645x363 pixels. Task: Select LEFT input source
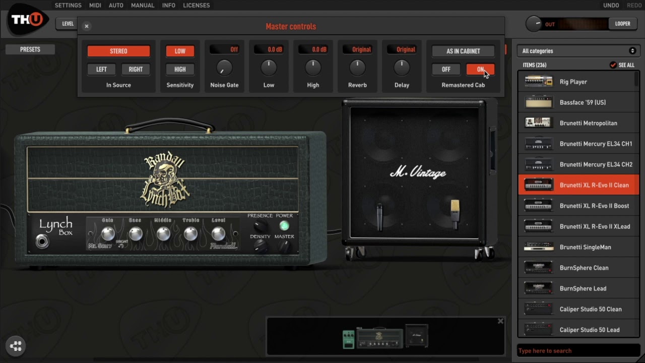(x=101, y=69)
